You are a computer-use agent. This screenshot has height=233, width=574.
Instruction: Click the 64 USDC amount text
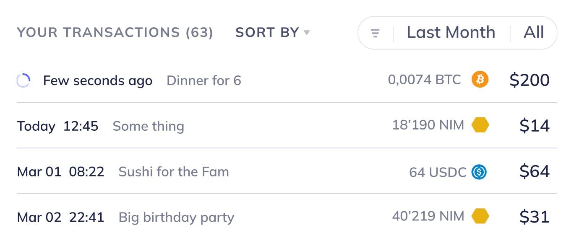(x=438, y=172)
